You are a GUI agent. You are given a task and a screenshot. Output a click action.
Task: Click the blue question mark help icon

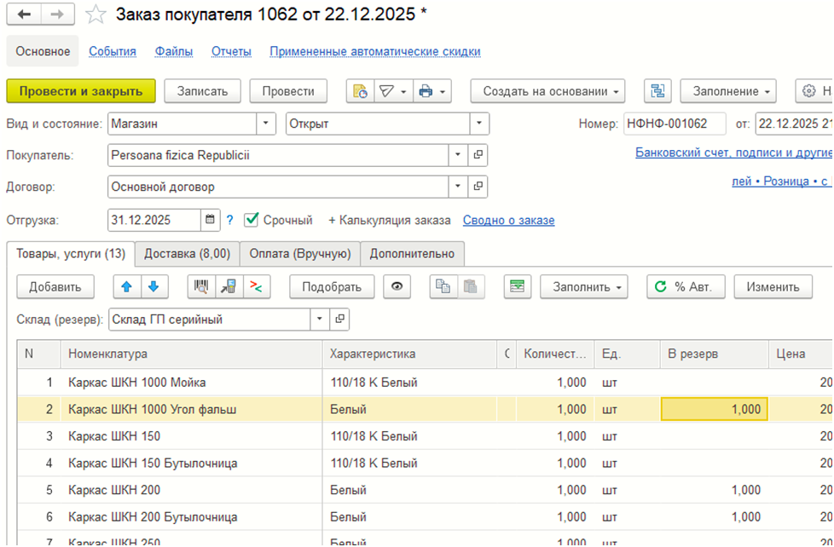click(x=229, y=220)
